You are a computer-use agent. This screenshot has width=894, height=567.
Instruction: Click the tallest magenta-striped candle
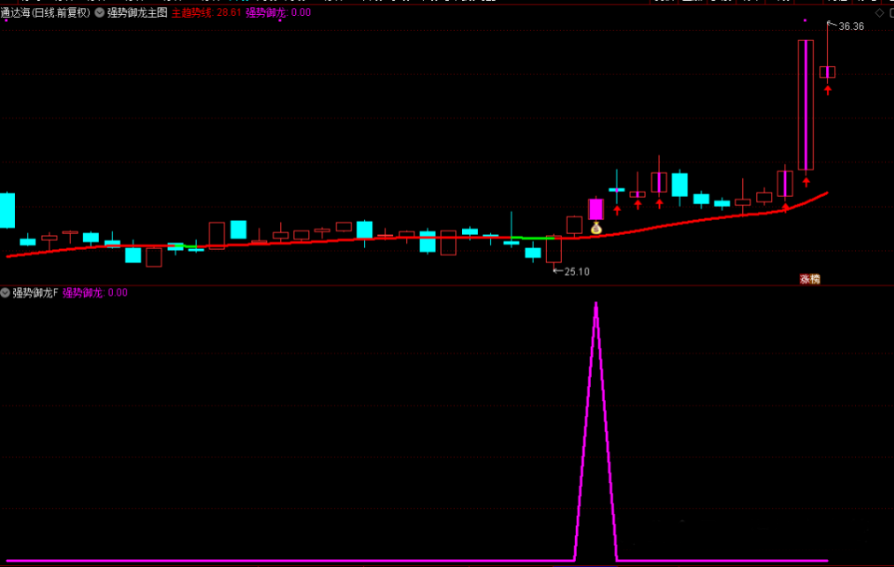point(806,104)
